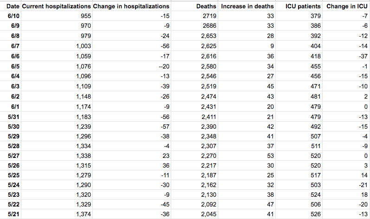Select the 955 current hospitalizations cell
The width and height of the screenshot is (370, 219).
[86, 16]
